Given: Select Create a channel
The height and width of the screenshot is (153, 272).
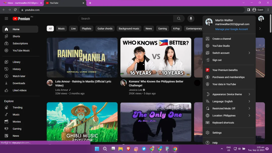Looking at the screenshot, I should point(229,39).
